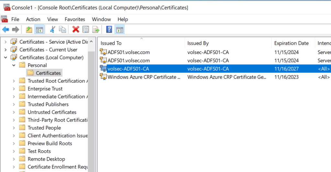Screen dimensions: 331x172
Task: Open the Action menu
Action: pyautogui.click(x=33, y=19)
